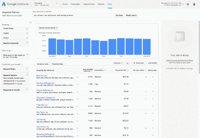Open the Reporting Software ad group link
This screenshot has height=138, width=200.
(44, 134)
